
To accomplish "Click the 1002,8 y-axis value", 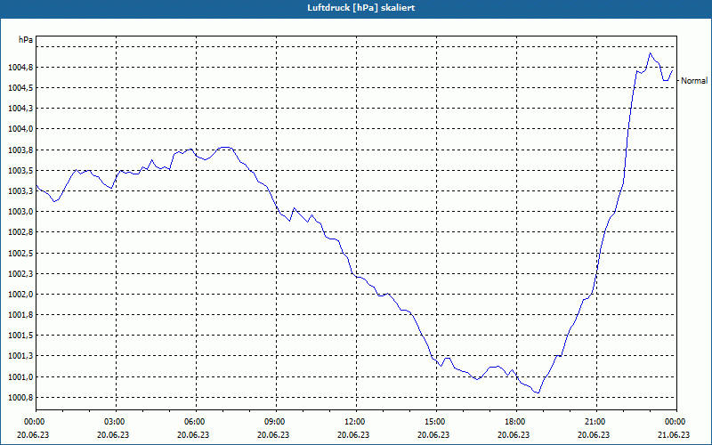I will click(x=20, y=232).
